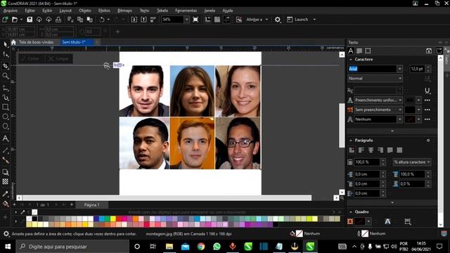The width and height of the screenshot is (450, 253).
Task: Click the Save floppy disk icon
Action: tap(30, 20)
